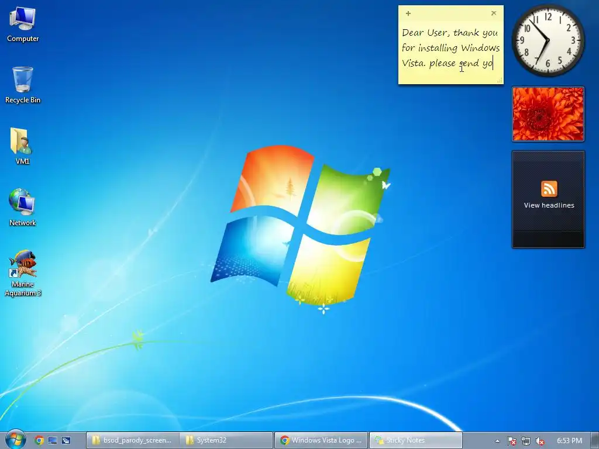Click the muted volume tray icon

coord(540,441)
